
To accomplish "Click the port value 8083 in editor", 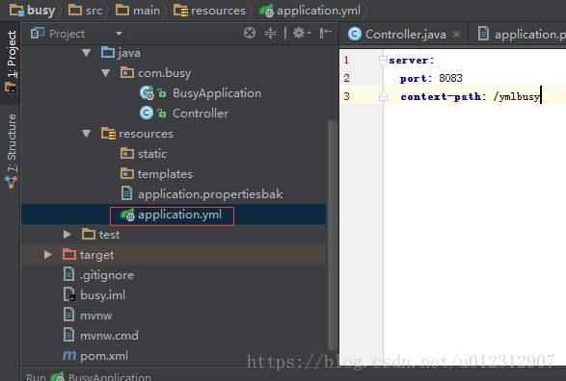I will tap(450, 78).
